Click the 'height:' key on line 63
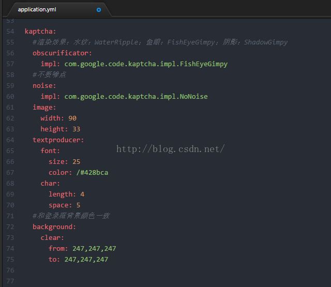The height and width of the screenshot is (287, 331). point(54,129)
